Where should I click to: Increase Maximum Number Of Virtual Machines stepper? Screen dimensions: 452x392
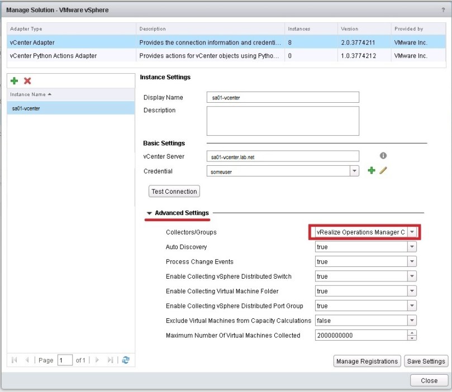[412, 333]
